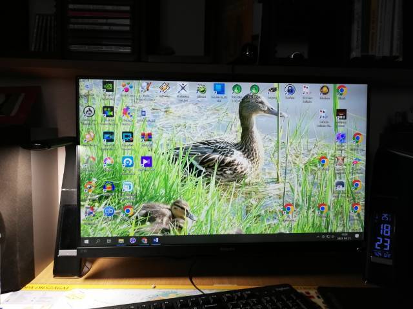Select the black X figure desktop icon
Viewport: 413px width, 309px height.
[x=183, y=88]
